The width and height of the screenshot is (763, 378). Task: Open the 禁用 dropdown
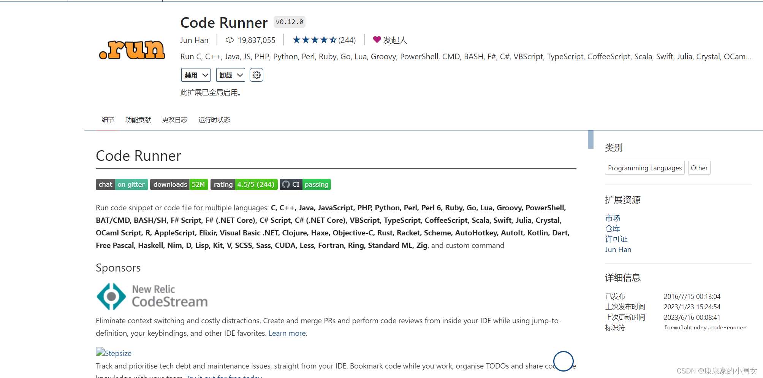point(195,75)
